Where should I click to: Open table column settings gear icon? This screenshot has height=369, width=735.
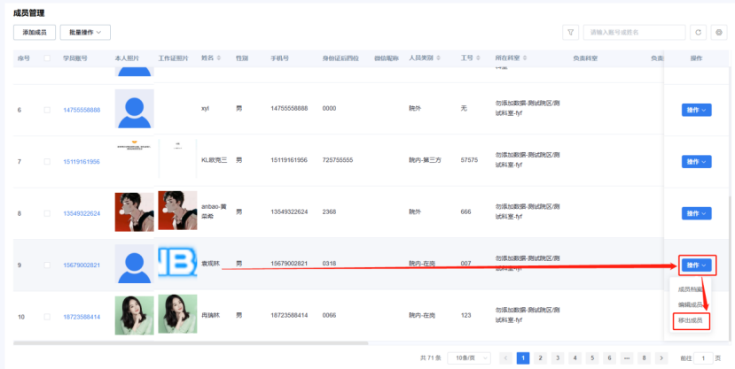click(718, 32)
